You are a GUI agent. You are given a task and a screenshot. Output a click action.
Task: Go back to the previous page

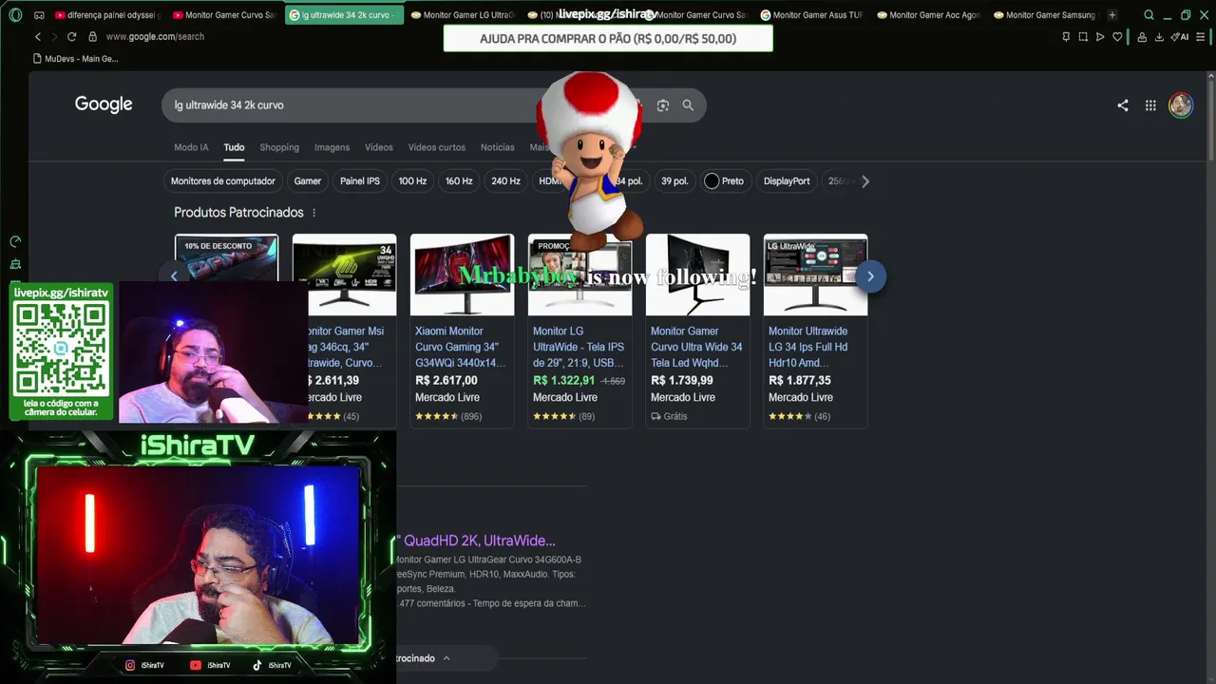click(38, 37)
